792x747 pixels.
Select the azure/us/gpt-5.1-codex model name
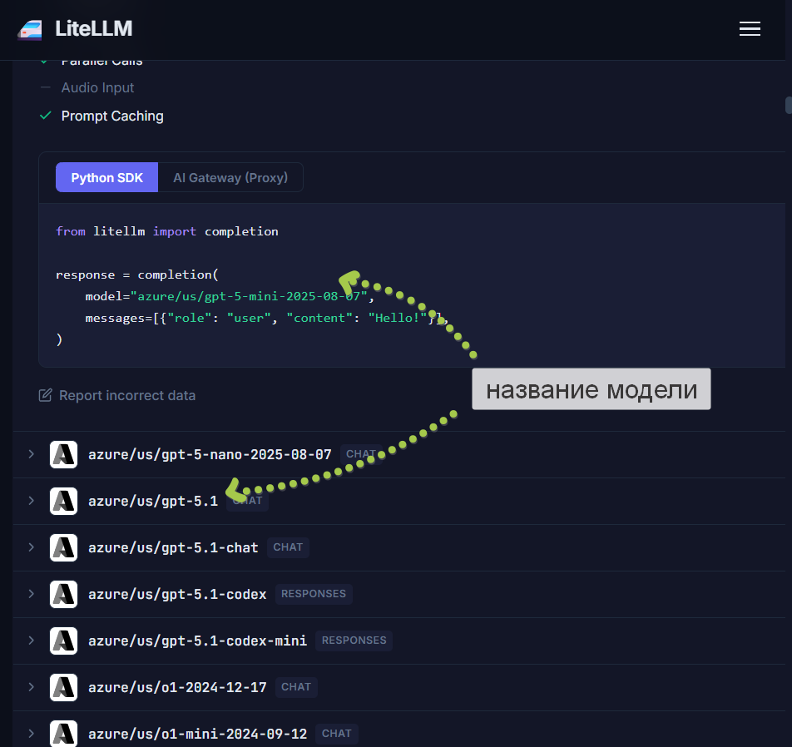point(177,594)
